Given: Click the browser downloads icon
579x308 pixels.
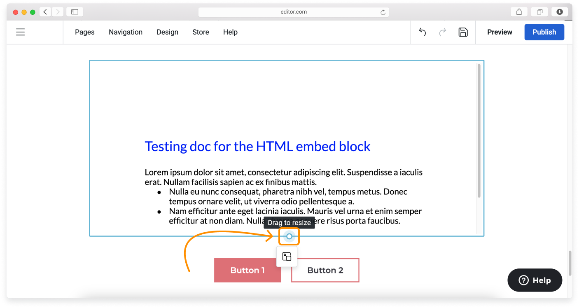Looking at the screenshot, I should pyautogui.click(x=560, y=12).
